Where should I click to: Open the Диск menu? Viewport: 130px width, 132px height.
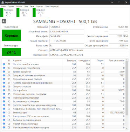pyautogui.click(x=32, y=6)
